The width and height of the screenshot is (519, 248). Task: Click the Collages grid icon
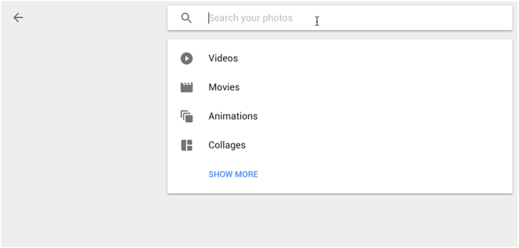[x=187, y=145]
